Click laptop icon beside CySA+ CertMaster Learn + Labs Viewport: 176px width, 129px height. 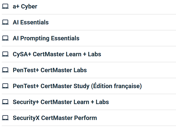click(x=5, y=54)
